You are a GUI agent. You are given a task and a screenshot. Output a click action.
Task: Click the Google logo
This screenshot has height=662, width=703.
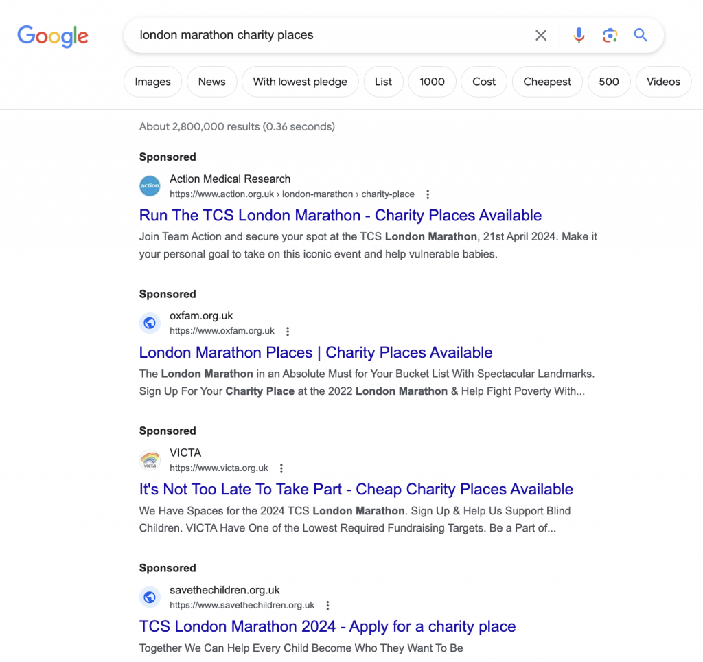(53, 36)
